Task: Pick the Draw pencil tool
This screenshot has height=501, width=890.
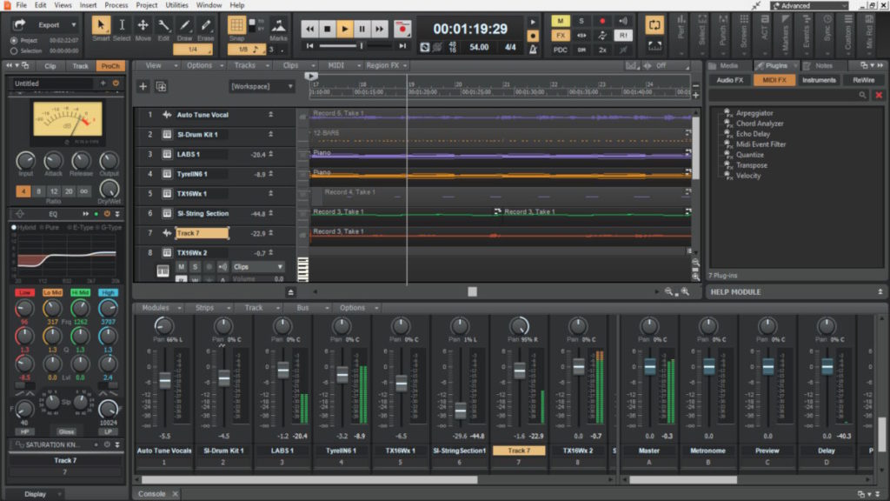Action: pyautogui.click(x=184, y=25)
